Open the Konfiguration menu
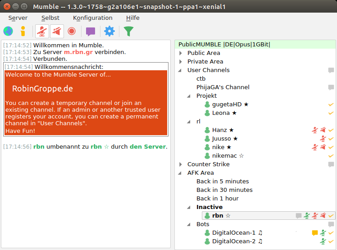Screen dimensions: 337x250 point(92,18)
